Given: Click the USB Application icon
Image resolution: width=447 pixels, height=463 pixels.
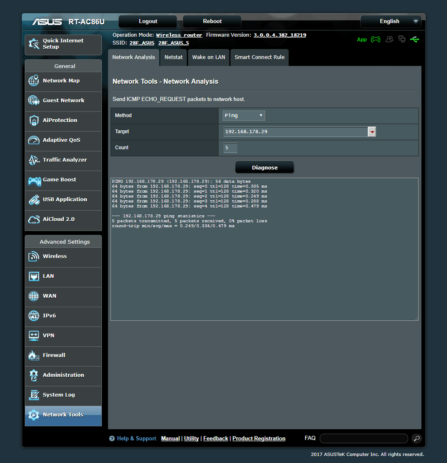Looking at the screenshot, I should click(34, 199).
